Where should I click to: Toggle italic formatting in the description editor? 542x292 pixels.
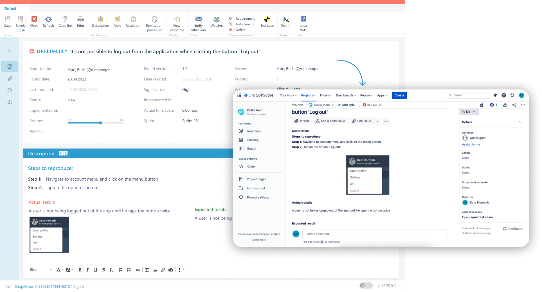[87, 270]
